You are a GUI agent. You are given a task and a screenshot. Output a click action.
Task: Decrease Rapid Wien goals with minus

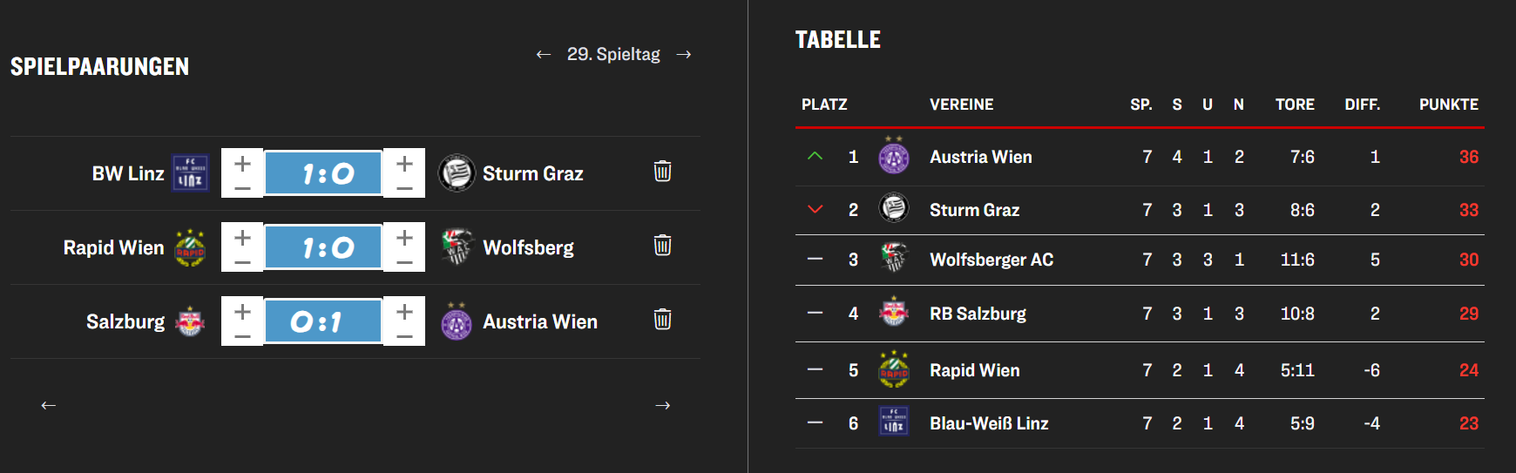[x=242, y=260]
